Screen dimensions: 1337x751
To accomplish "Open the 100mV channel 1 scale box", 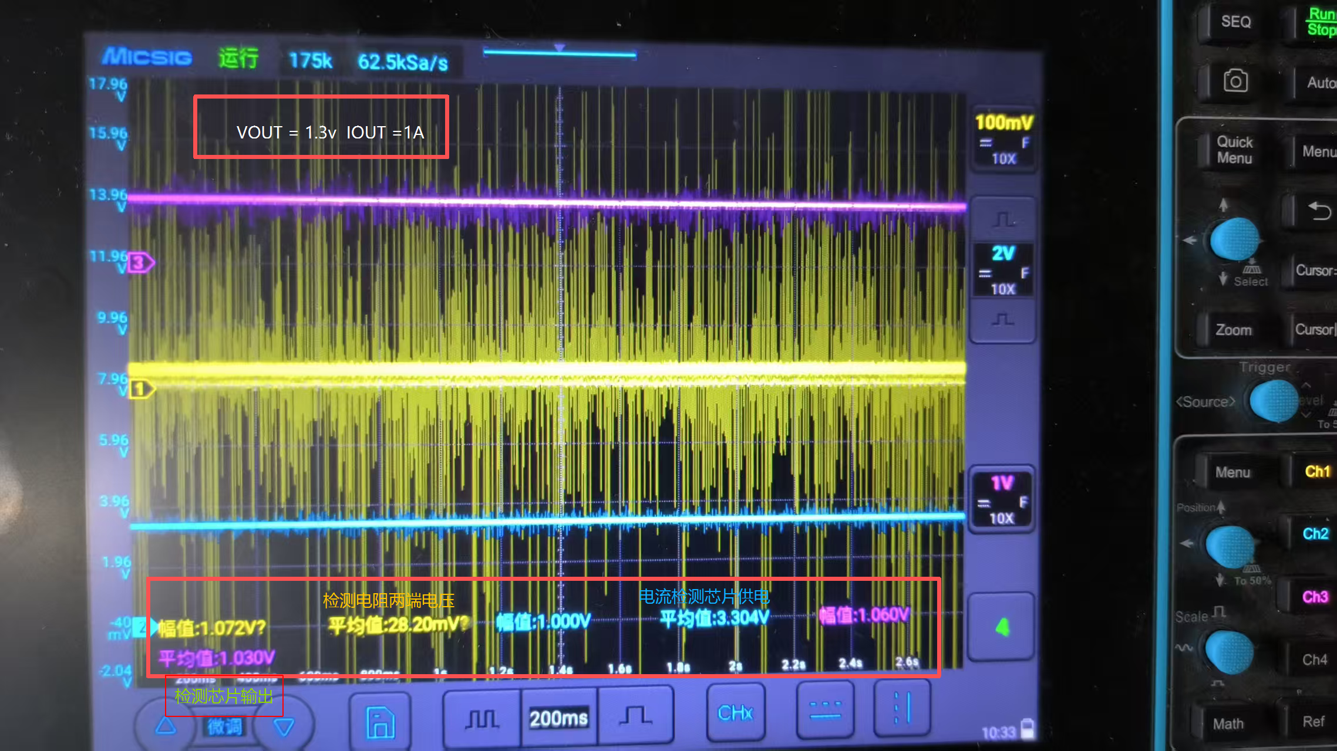I will tap(1003, 139).
